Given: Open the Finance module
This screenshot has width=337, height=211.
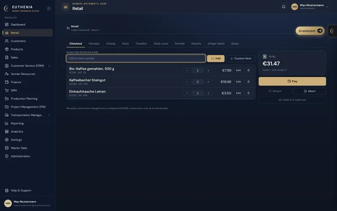Looking at the screenshot, I should [x=27, y=82].
